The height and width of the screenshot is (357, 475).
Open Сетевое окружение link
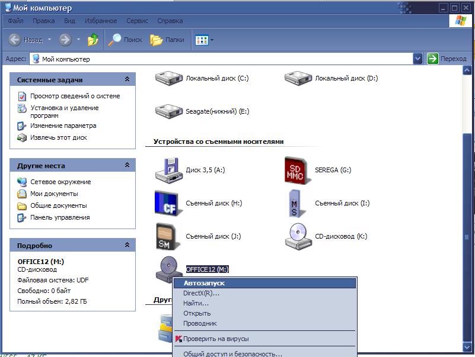(60, 182)
